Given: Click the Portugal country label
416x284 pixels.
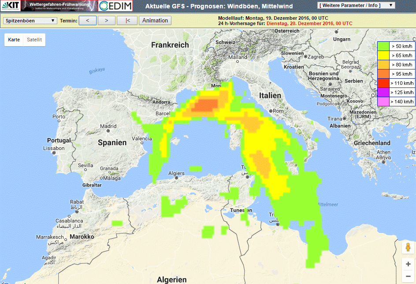Looking at the screenshot, I should [x=59, y=140].
